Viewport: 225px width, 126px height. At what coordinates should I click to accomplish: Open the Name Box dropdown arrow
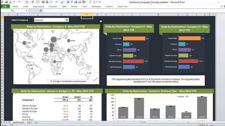coord(26,11)
